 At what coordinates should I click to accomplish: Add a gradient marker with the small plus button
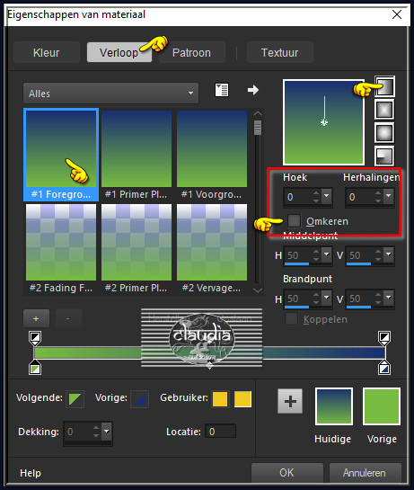tap(36, 318)
